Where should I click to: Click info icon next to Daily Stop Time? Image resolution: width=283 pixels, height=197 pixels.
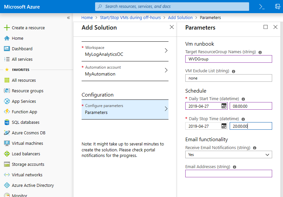(x=243, y=119)
